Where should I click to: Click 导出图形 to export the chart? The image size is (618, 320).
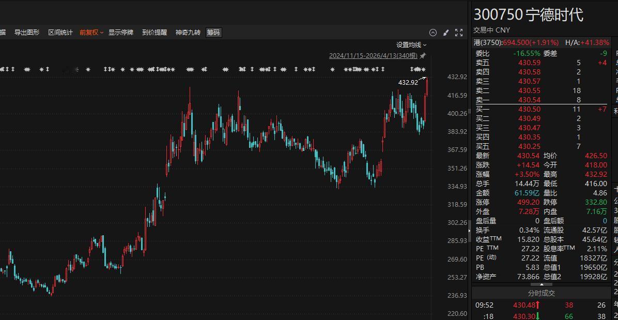(x=27, y=33)
